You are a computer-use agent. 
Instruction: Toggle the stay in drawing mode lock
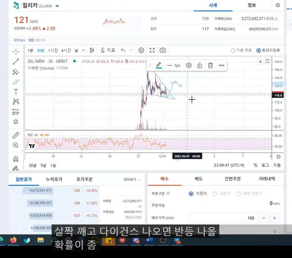click(16, 168)
